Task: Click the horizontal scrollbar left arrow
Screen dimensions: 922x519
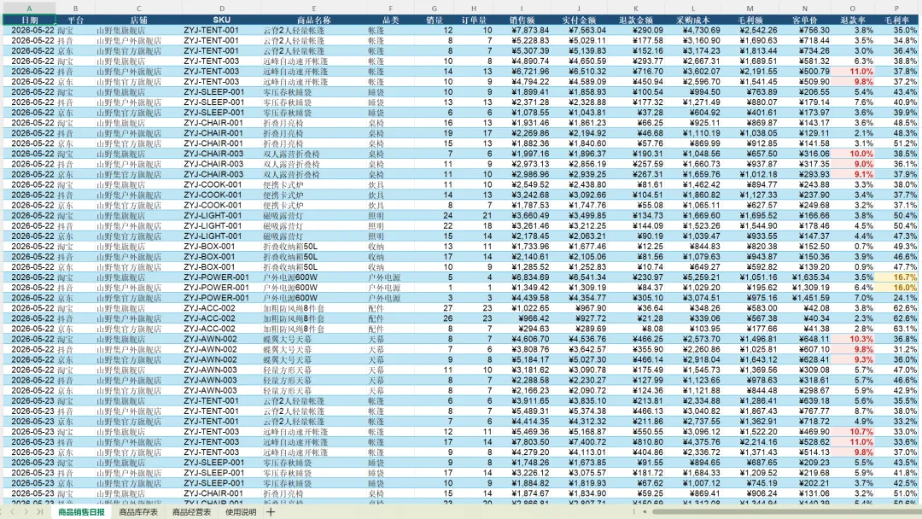Action: [644, 512]
